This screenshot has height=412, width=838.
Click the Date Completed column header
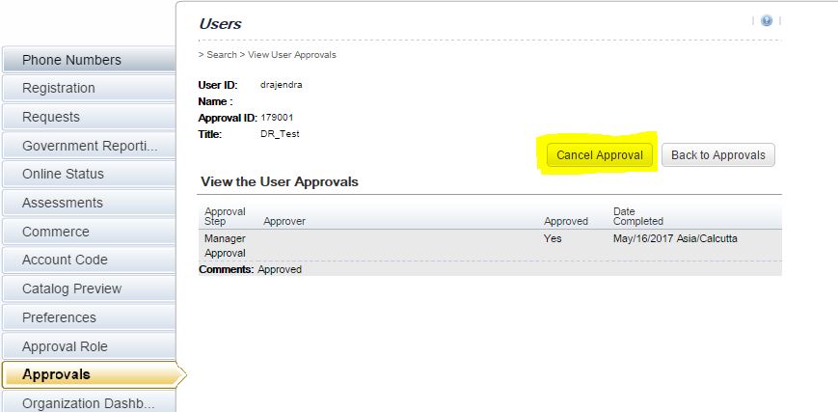[x=638, y=216]
